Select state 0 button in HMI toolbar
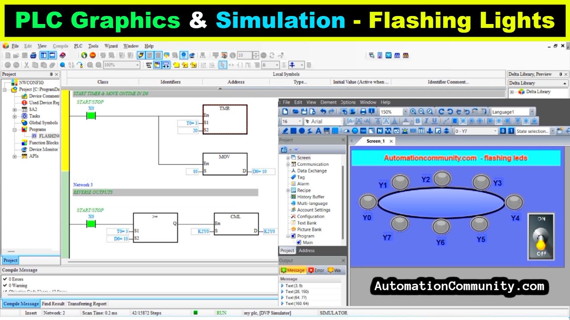Screen dimensions: 570x320 click(503, 131)
